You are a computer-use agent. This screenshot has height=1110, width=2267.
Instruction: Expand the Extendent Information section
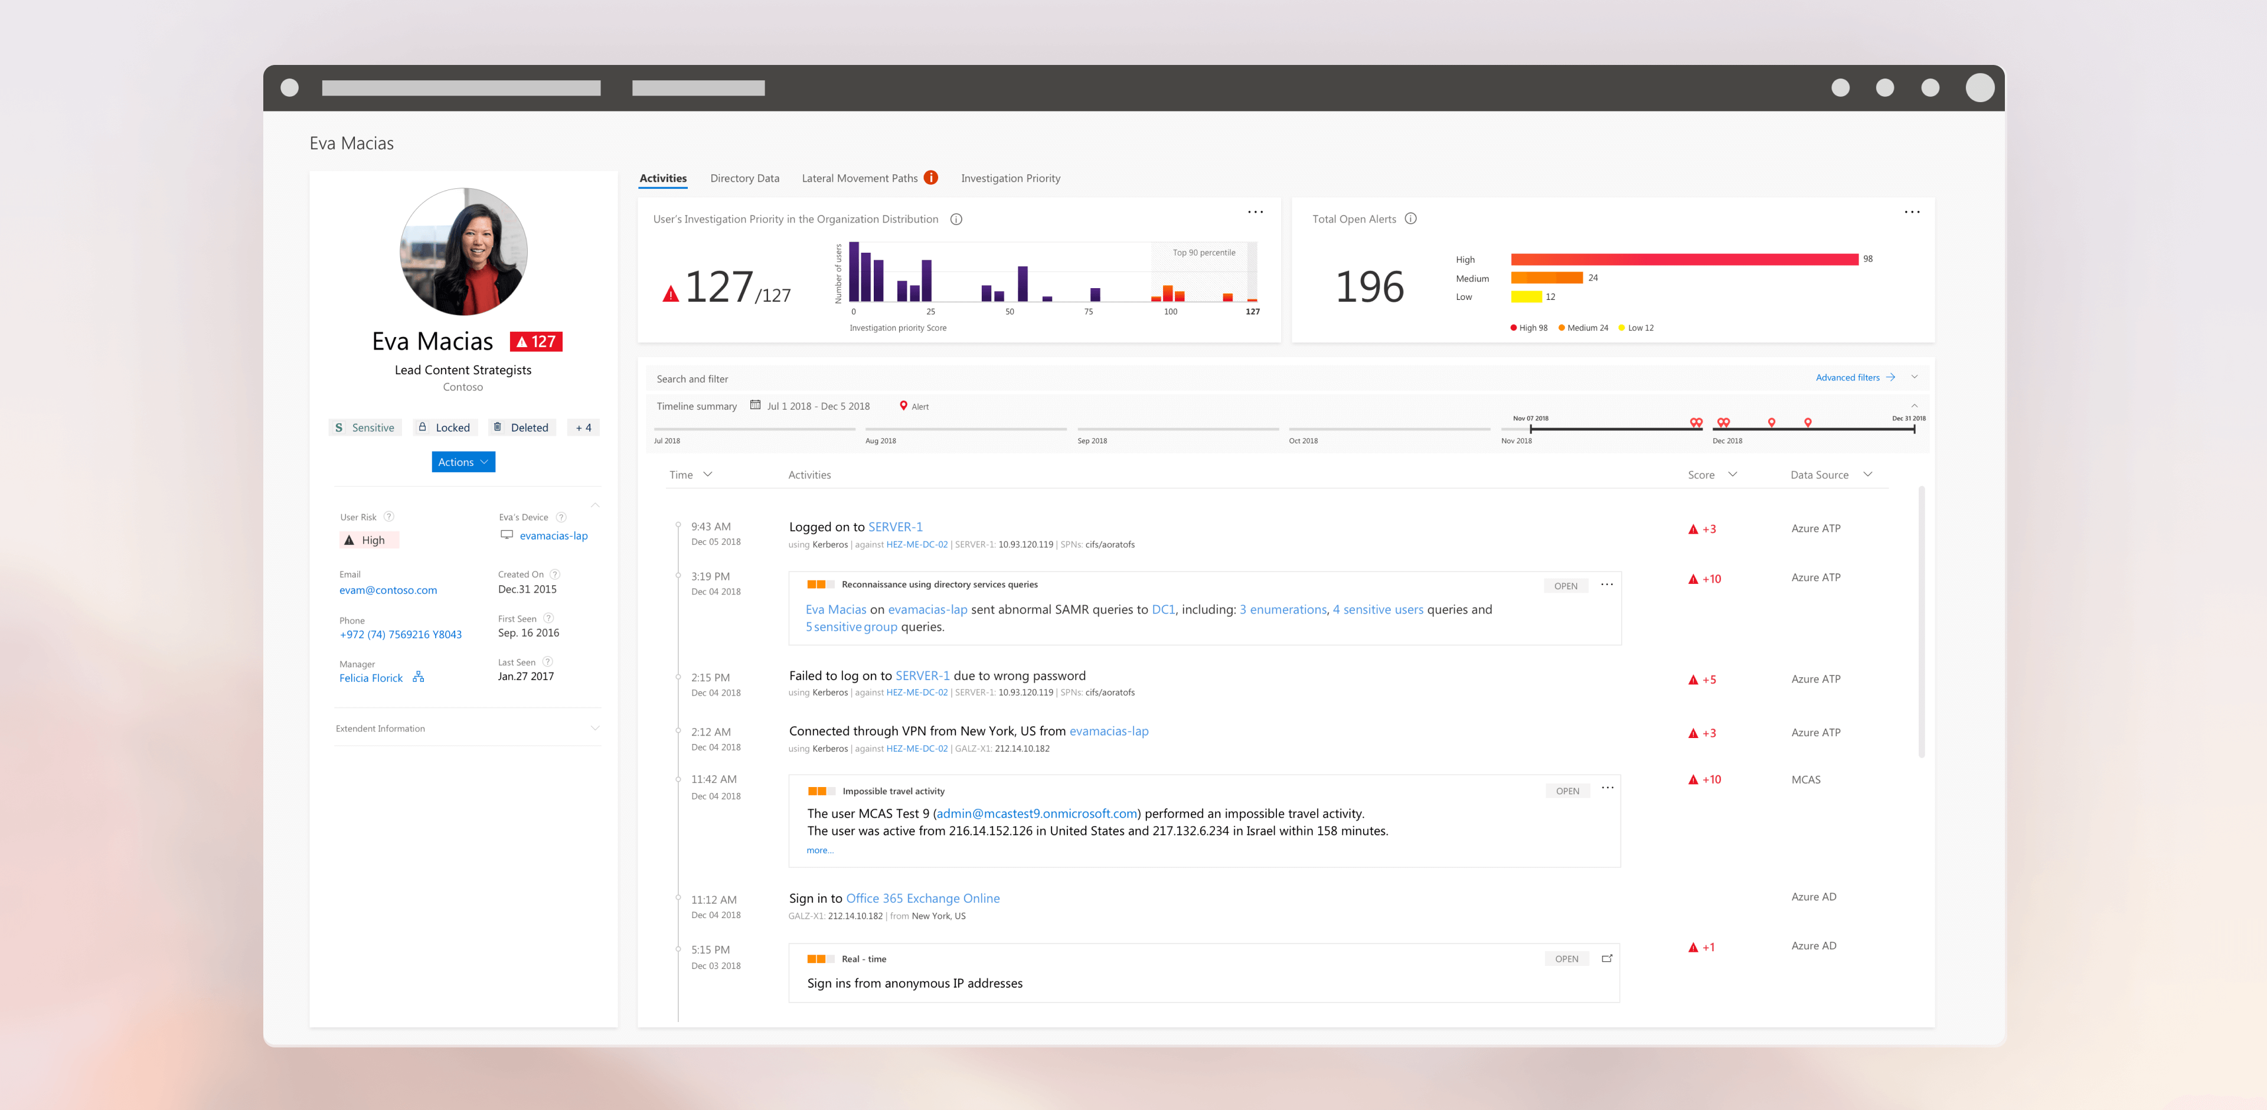596,728
